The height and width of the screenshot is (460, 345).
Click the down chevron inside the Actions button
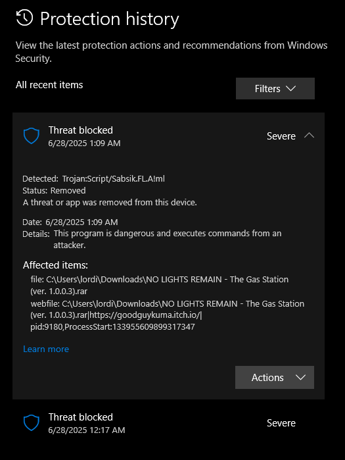(301, 378)
